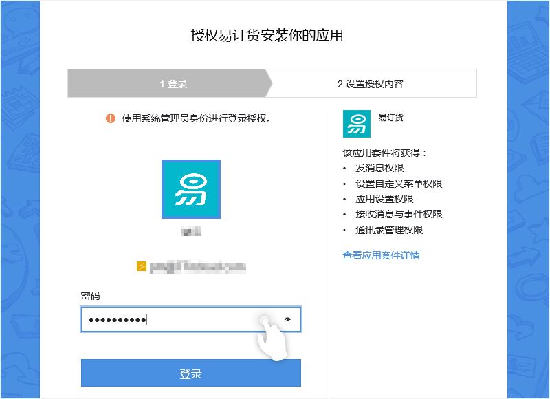
Task: Click the 发消息权限 permission text
Action: pyautogui.click(x=379, y=168)
